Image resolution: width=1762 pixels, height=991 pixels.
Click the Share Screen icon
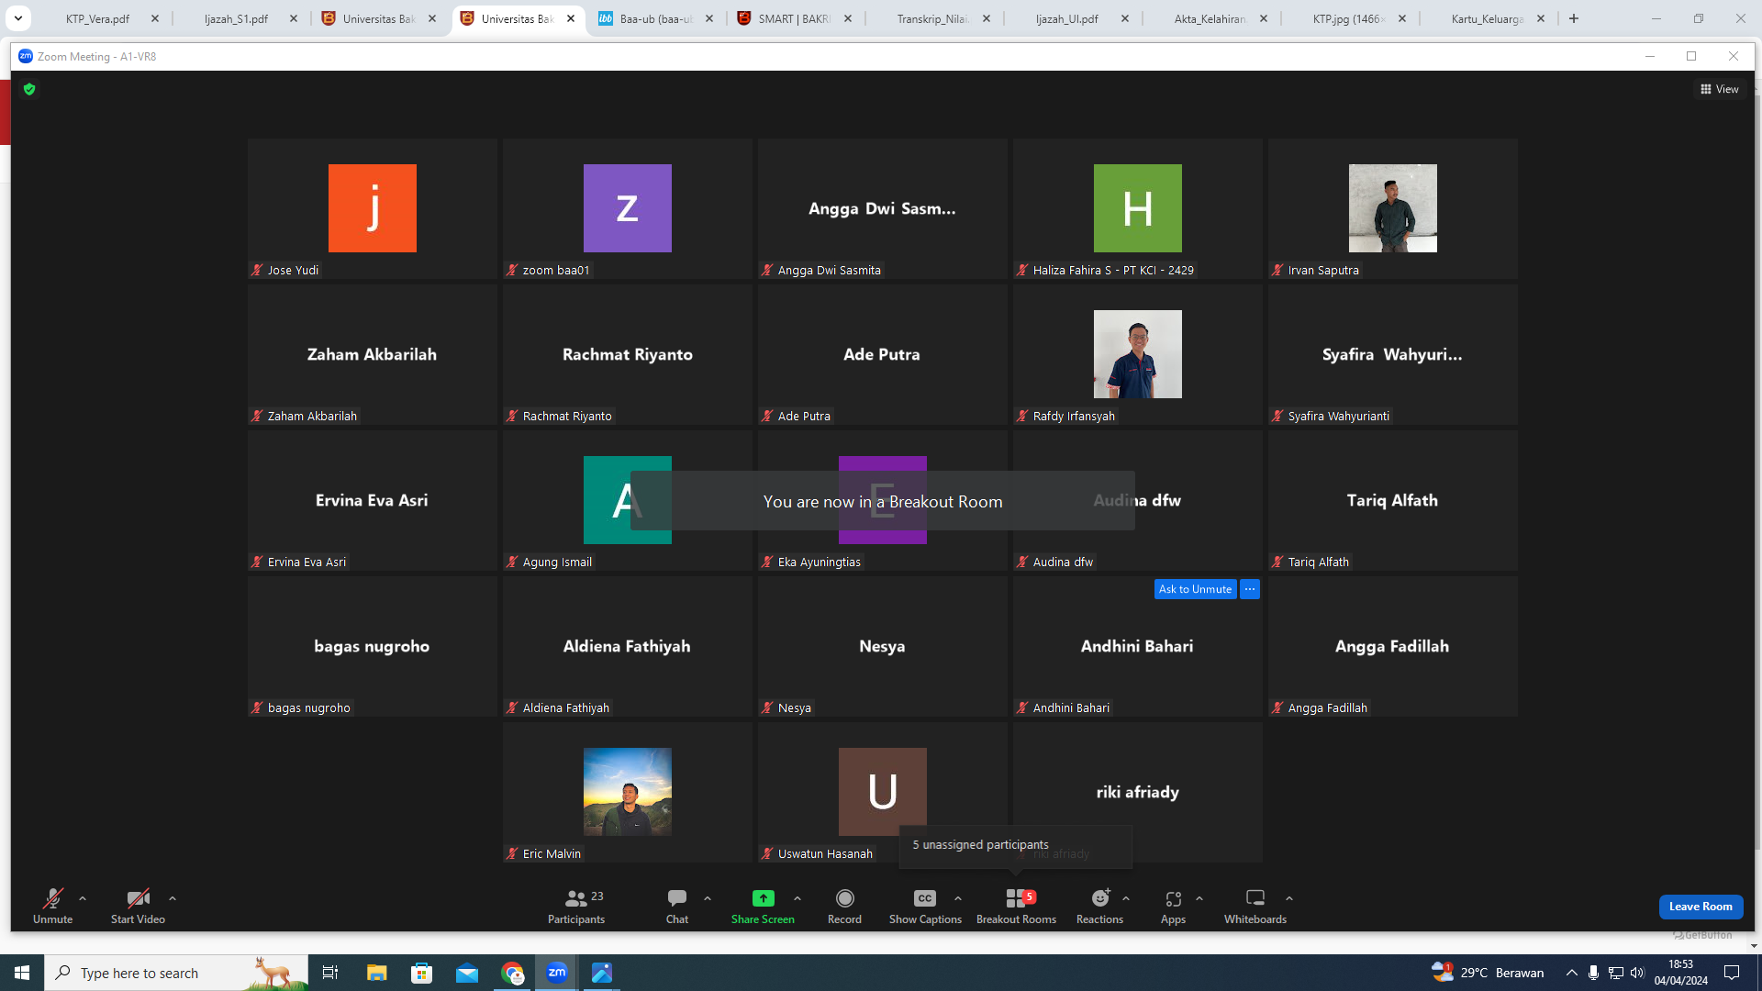[763, 898]
